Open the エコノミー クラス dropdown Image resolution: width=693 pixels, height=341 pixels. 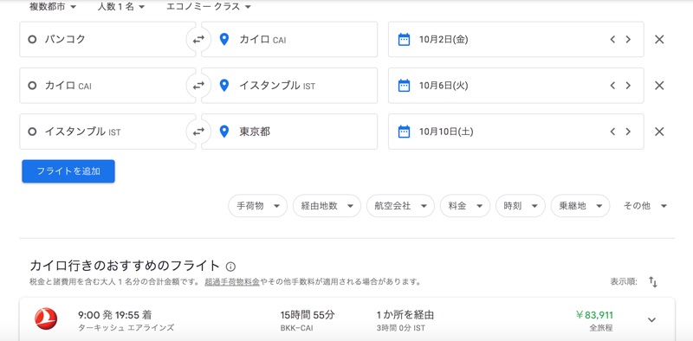point(209,7)
